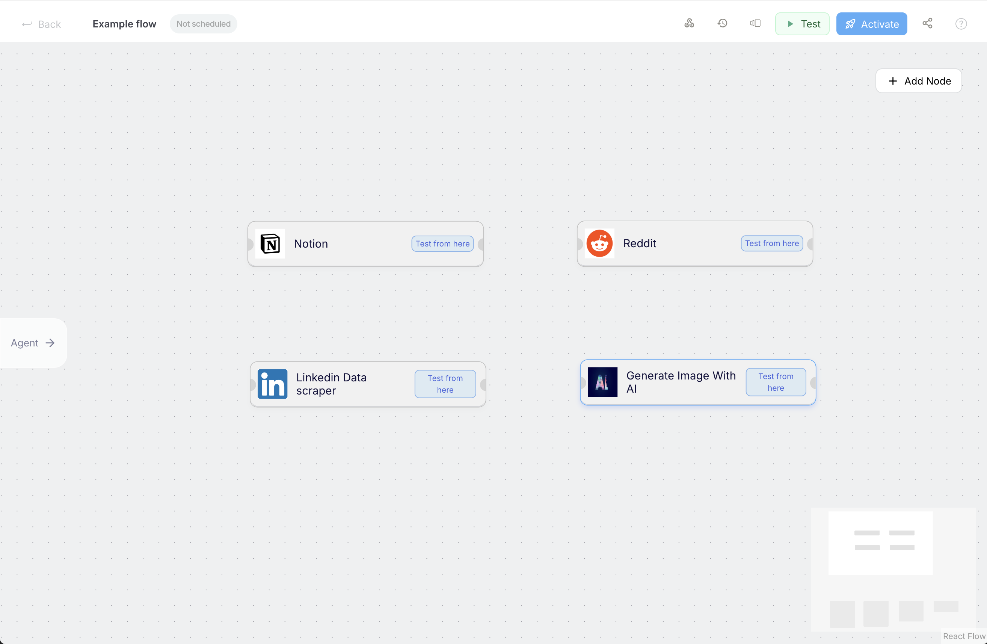Viewport: 987px width, 644px height.
Task: Click the Not scheduled status badge
Action: (x=203, y=24)
